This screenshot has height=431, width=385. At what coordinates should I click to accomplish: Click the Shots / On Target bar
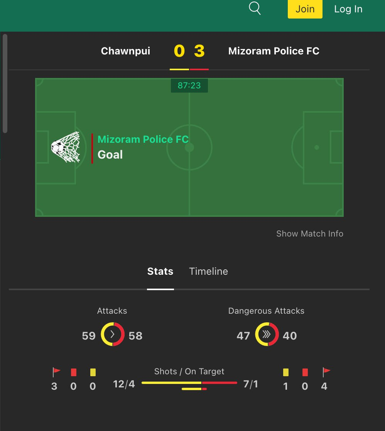point(189,383)
